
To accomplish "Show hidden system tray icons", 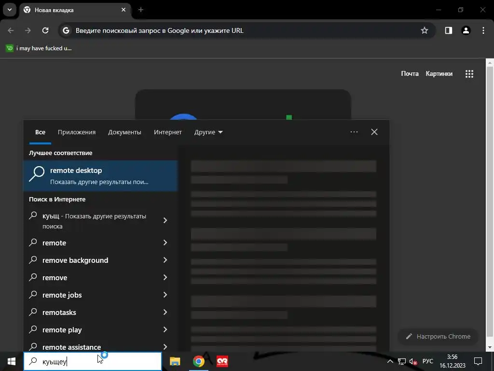I will [x=390, y=361].
